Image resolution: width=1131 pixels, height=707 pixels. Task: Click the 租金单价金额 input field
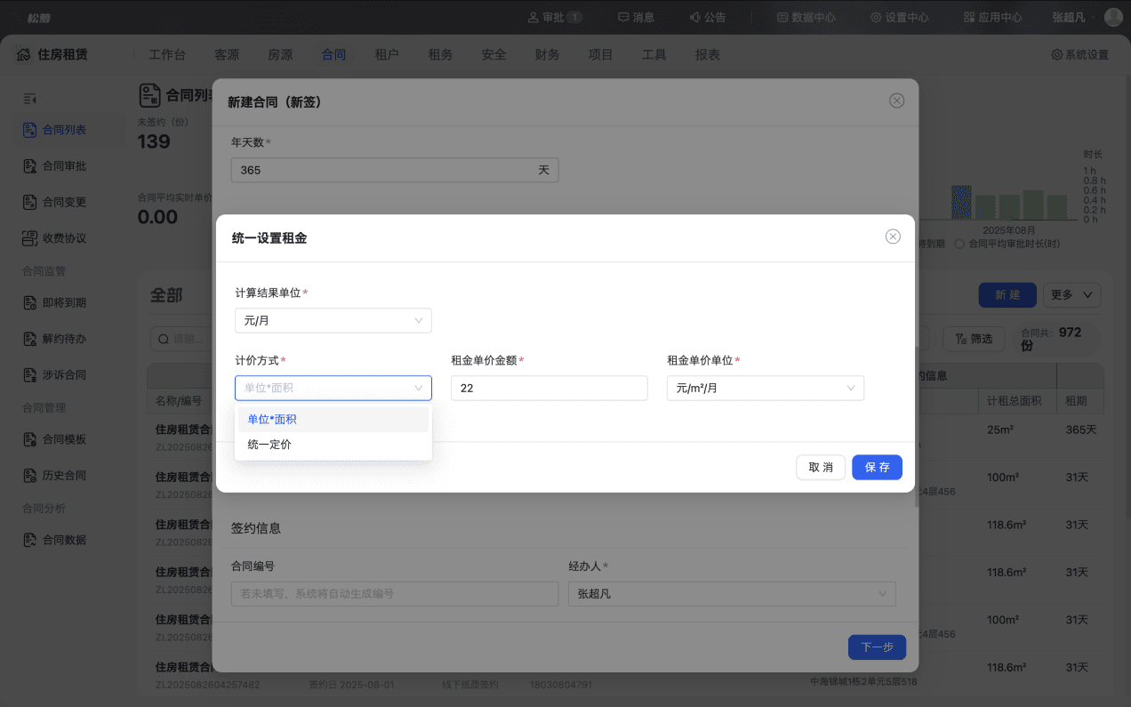549,388
